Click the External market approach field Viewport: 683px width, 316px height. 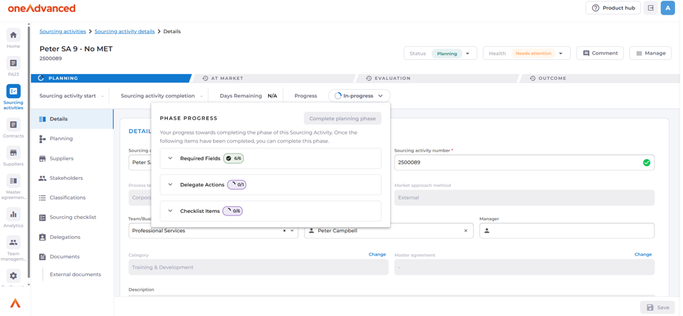pyautogui.click(x=525, y=198)
